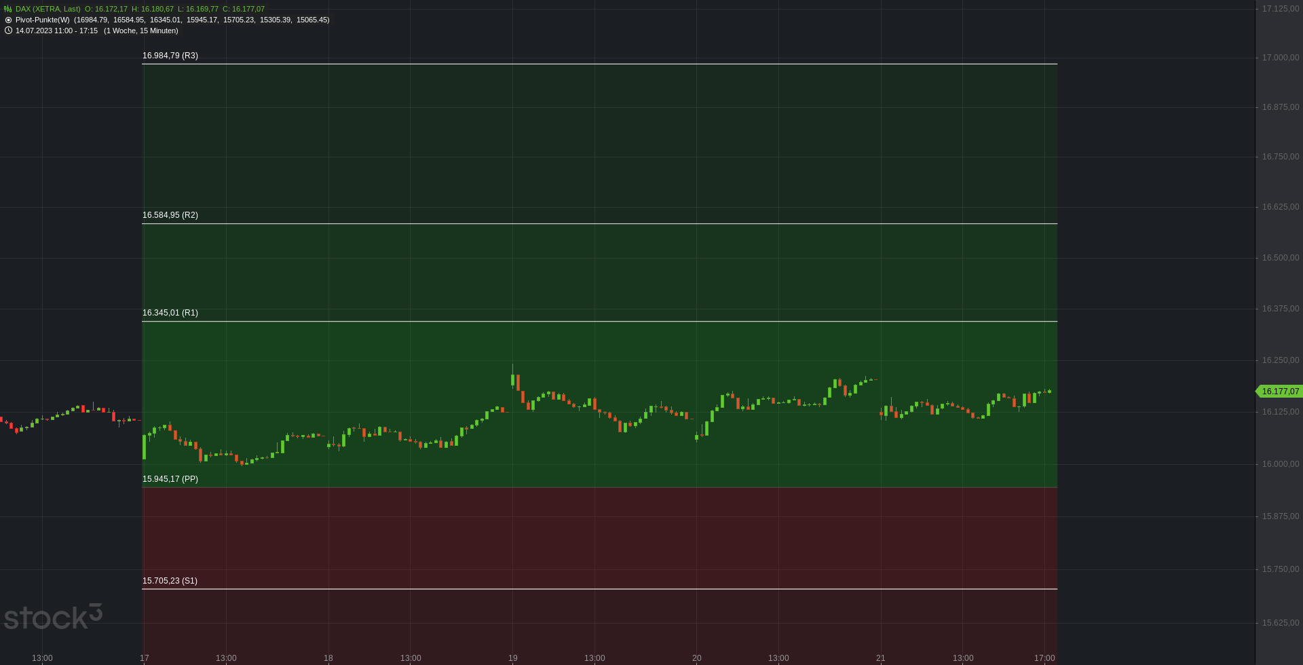Click the date label 17 on time axis

pyautogui.click(x=145, y=658)
